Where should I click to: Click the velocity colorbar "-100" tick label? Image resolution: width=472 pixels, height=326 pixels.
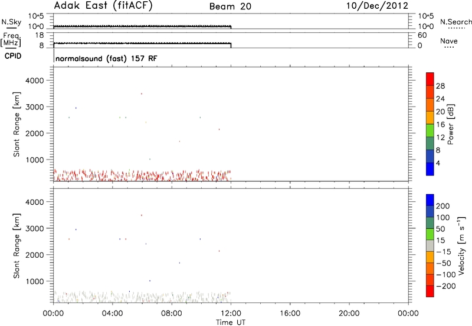(x=446, y=275)
